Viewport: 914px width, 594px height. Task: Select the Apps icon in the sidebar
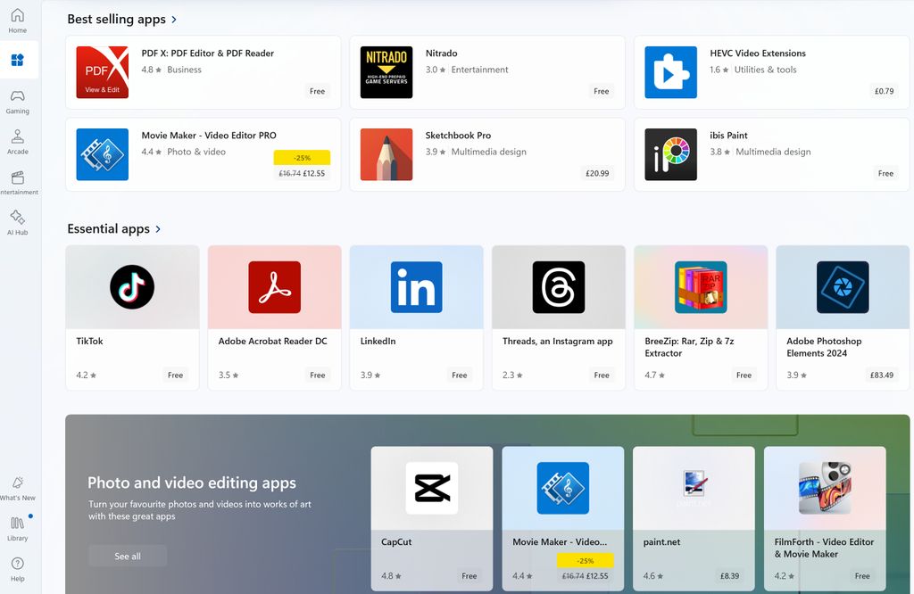pos(17,59)
